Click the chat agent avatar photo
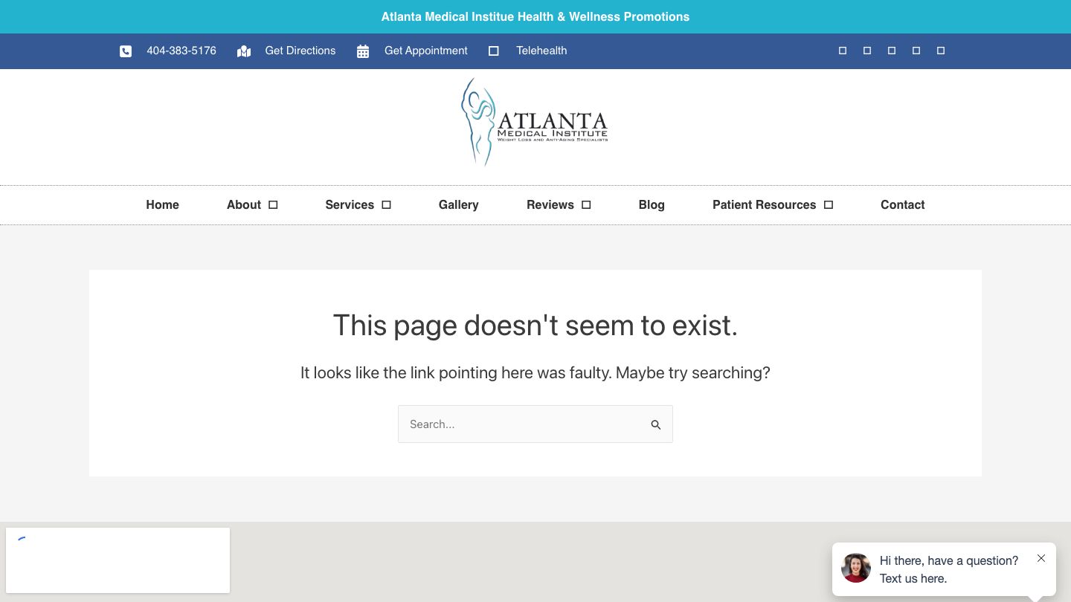Screen dimensions: 1071x602 point(855,568)
